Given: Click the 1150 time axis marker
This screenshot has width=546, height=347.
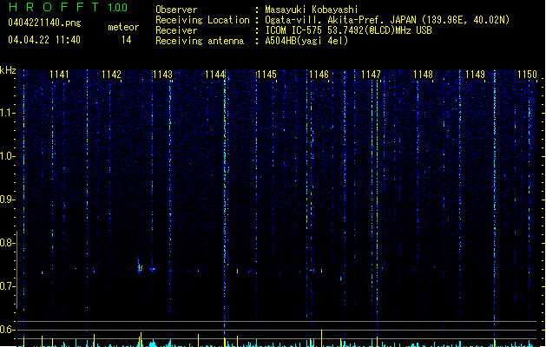Looking at the screenshot, I should pos(527,75).
